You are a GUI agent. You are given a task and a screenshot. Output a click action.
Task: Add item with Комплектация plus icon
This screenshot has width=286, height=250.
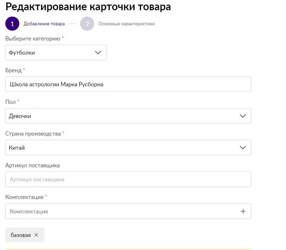point(243,211)
